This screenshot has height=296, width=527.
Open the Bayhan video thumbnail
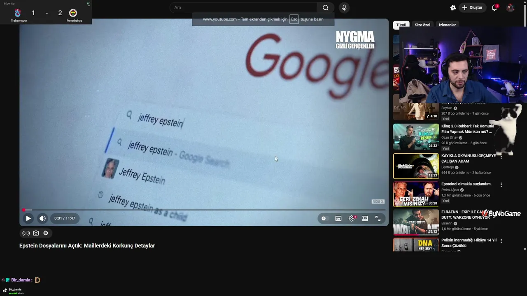click(x=416, y=108)
